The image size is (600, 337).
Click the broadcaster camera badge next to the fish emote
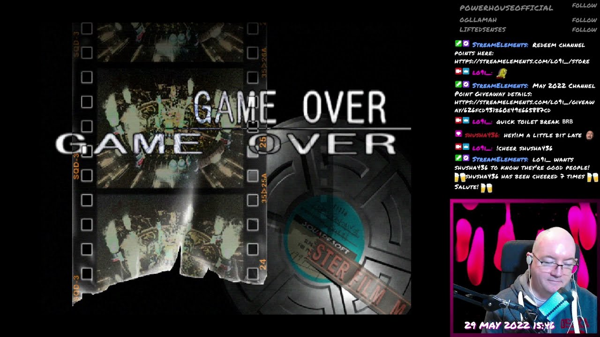point(458,72)
